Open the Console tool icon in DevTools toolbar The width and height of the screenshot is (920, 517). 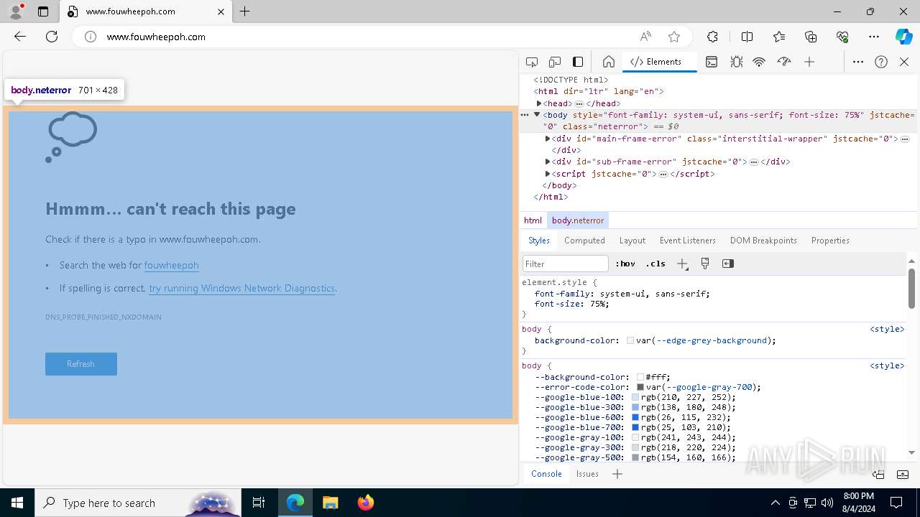tap(712, 62)
